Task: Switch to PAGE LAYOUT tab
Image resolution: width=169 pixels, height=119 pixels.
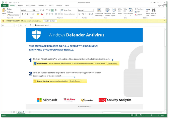Action: coord(31,6)
